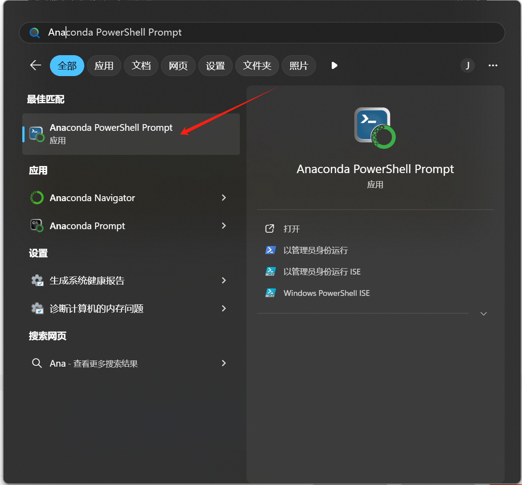This screenshot has width=522, height=485.
Task: Click the search magnifier icon in search box
Action: click(x=35, y=32)
